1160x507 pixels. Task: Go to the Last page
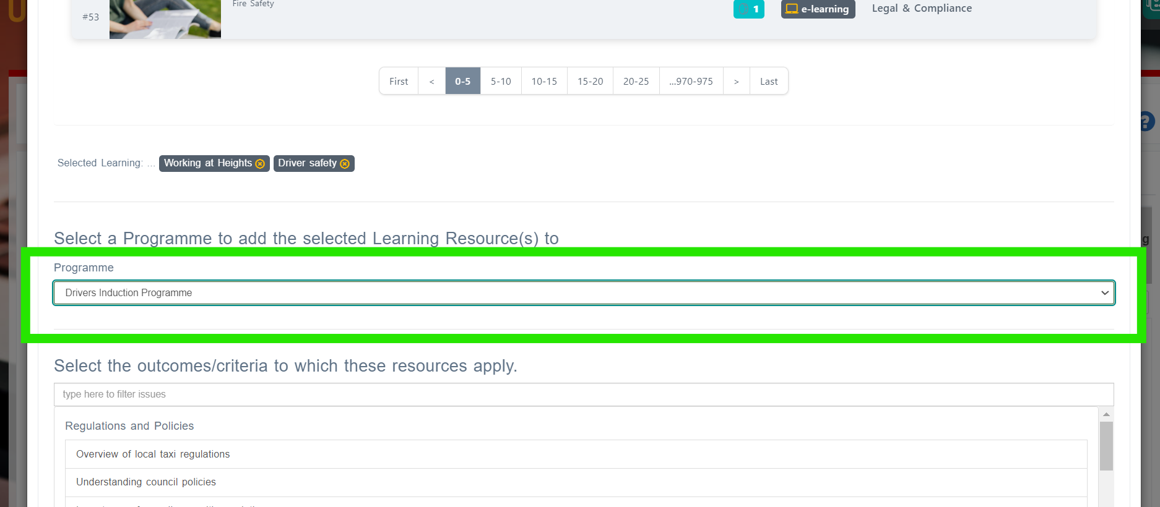click(x=769, y=81)
